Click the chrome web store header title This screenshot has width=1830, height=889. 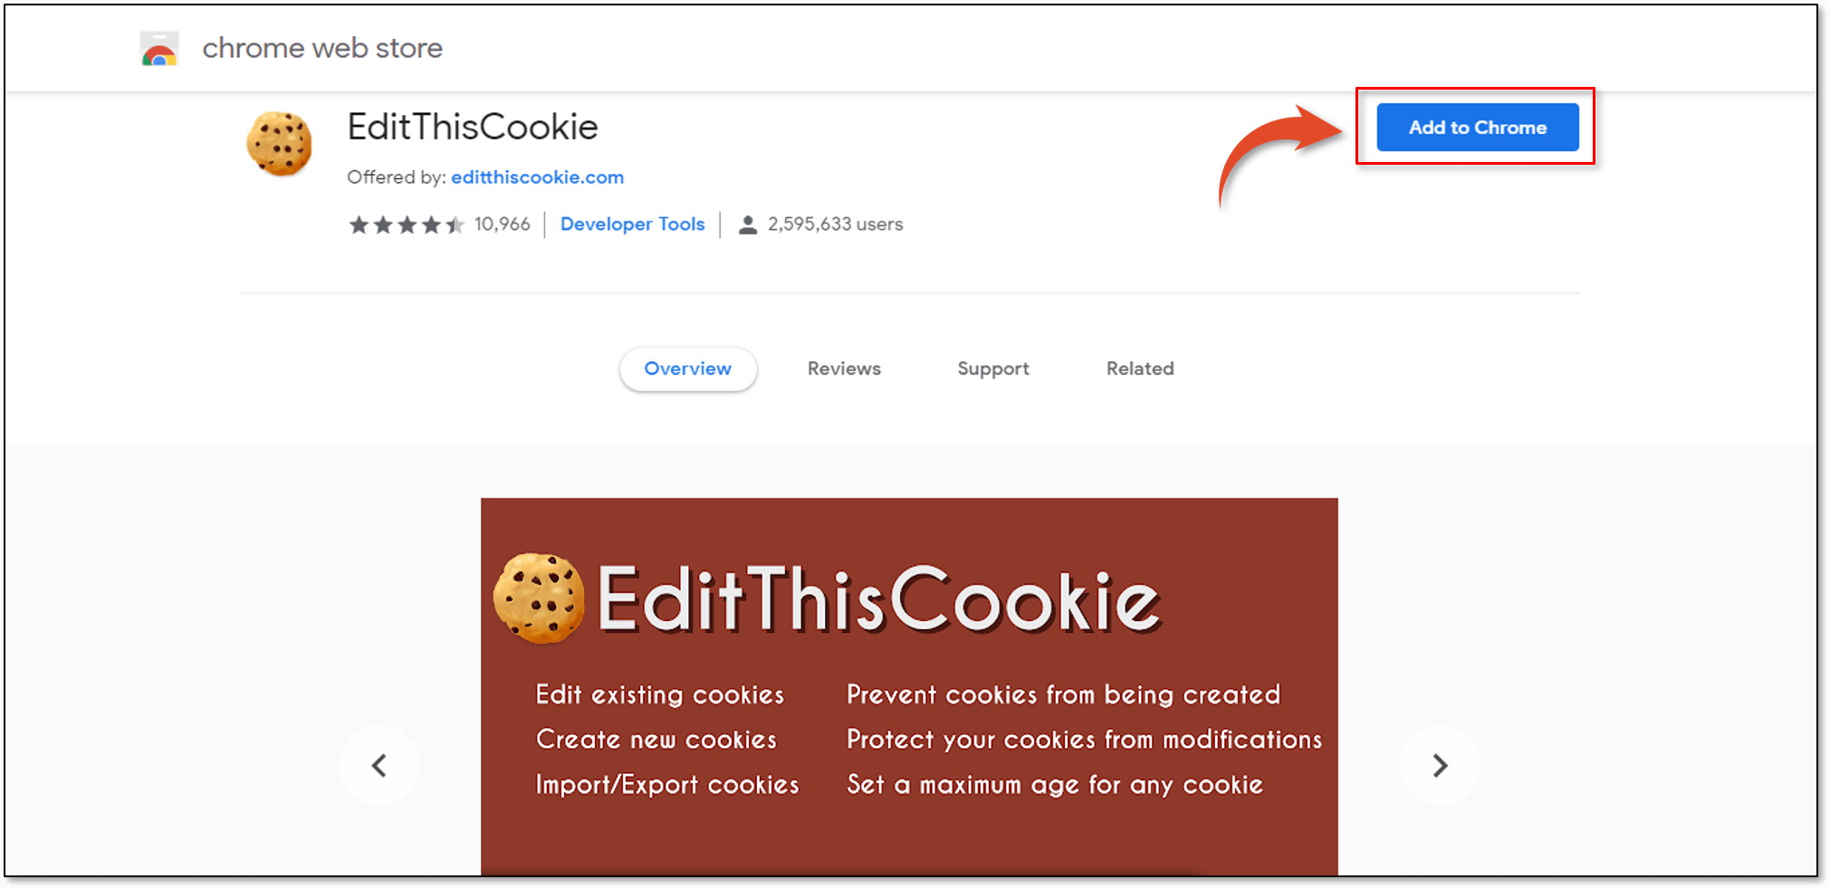322,48
